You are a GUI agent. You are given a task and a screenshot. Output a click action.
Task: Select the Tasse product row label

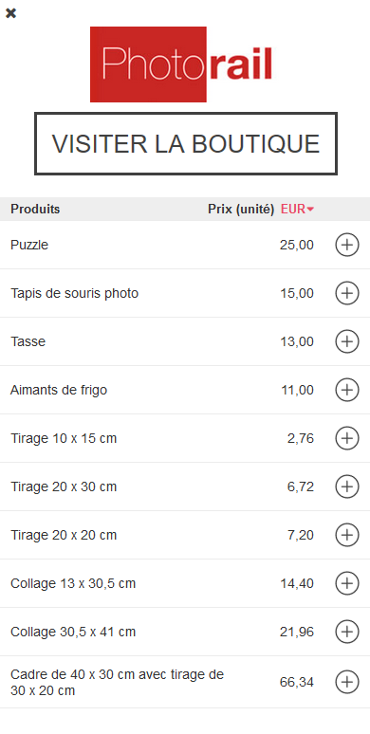(x=28, y=341)
